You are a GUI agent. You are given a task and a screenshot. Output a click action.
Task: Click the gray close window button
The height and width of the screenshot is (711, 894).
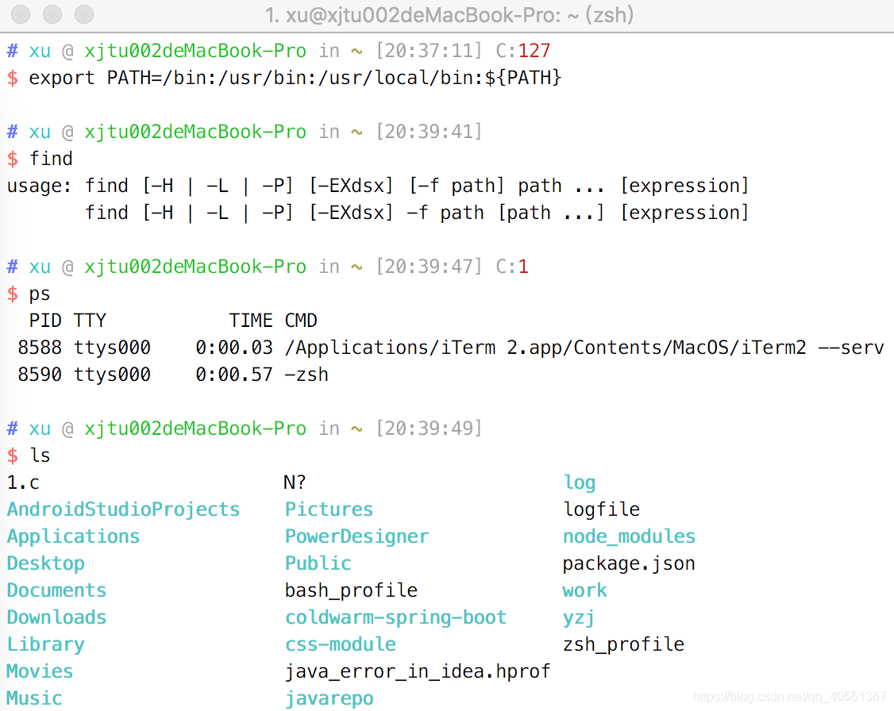21,14
